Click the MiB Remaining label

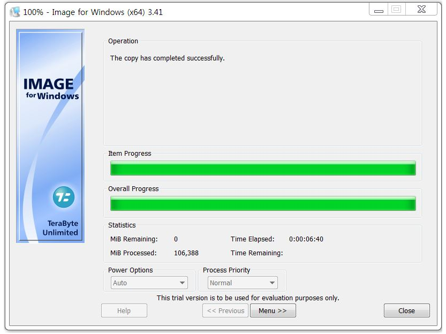[x=134, y=239]
